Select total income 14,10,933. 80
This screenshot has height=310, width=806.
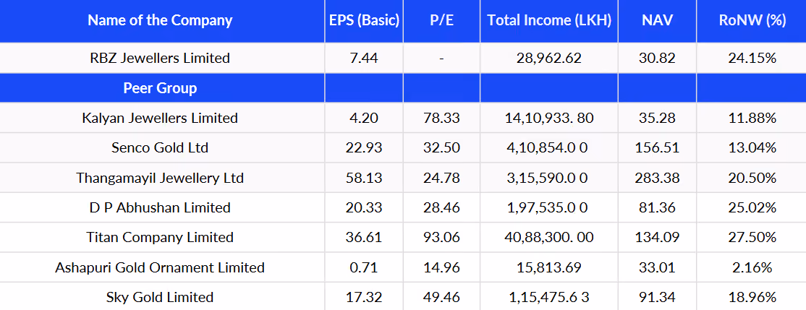coord(549,118)
